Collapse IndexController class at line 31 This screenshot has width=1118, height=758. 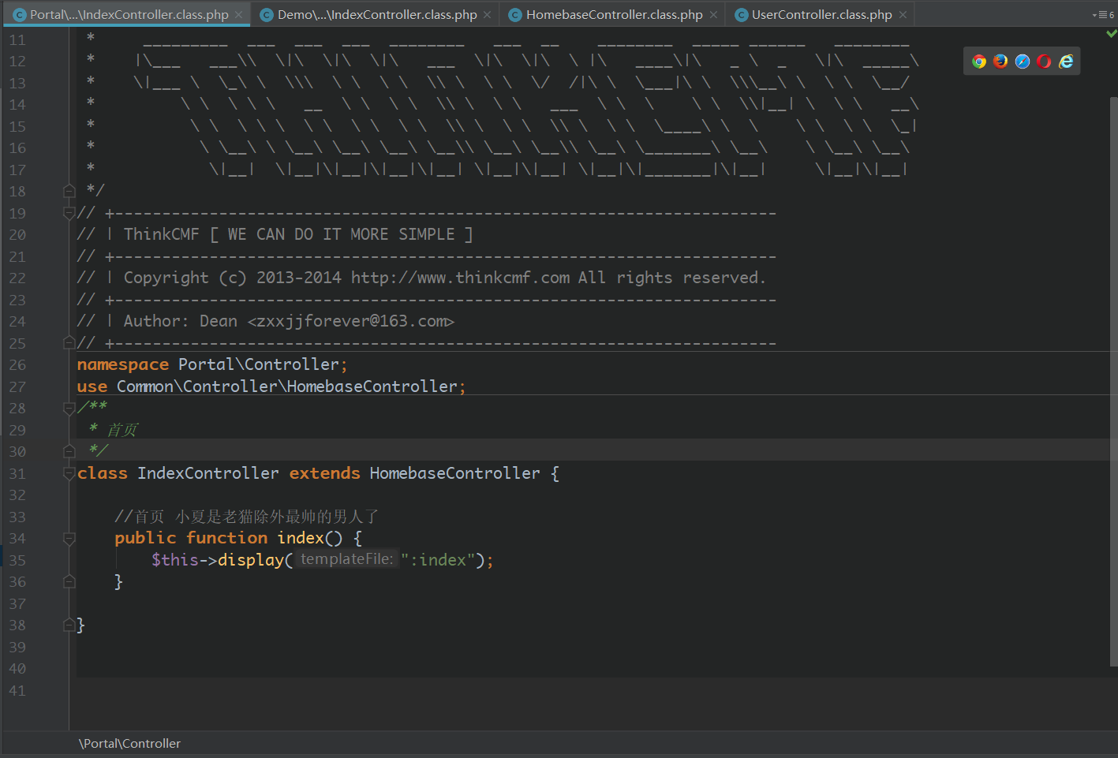pyautogui.click(x=69, y=473)
